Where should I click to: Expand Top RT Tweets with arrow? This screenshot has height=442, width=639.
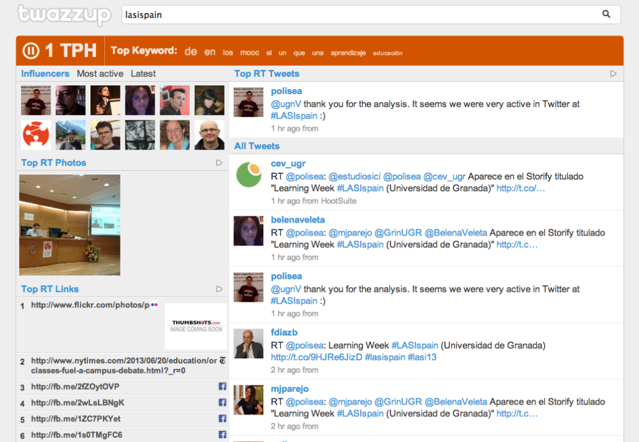613,74
